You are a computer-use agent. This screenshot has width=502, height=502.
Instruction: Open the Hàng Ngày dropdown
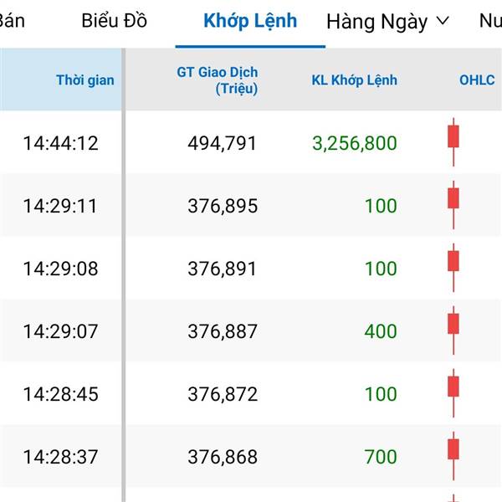click(x=387, y=22)
